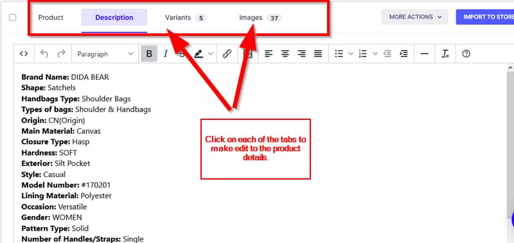Clear text formatting
Screen dimensions: 514x243
click(x=445, y=54)
